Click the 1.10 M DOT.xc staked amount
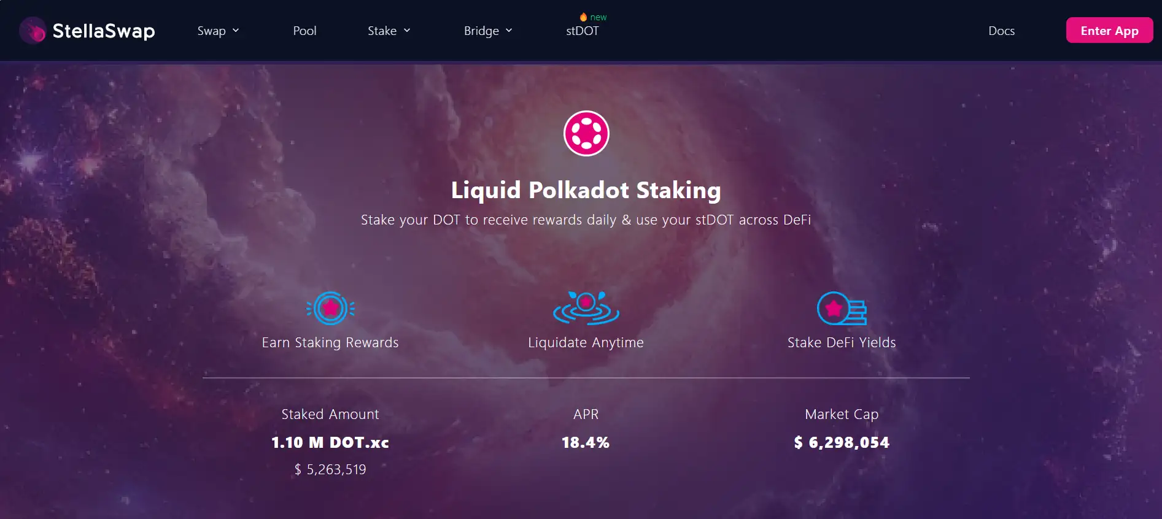This screenshot has height=519, width=1162. tap(330, 442)
